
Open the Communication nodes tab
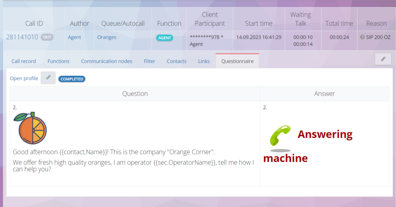tap(107, 61)
